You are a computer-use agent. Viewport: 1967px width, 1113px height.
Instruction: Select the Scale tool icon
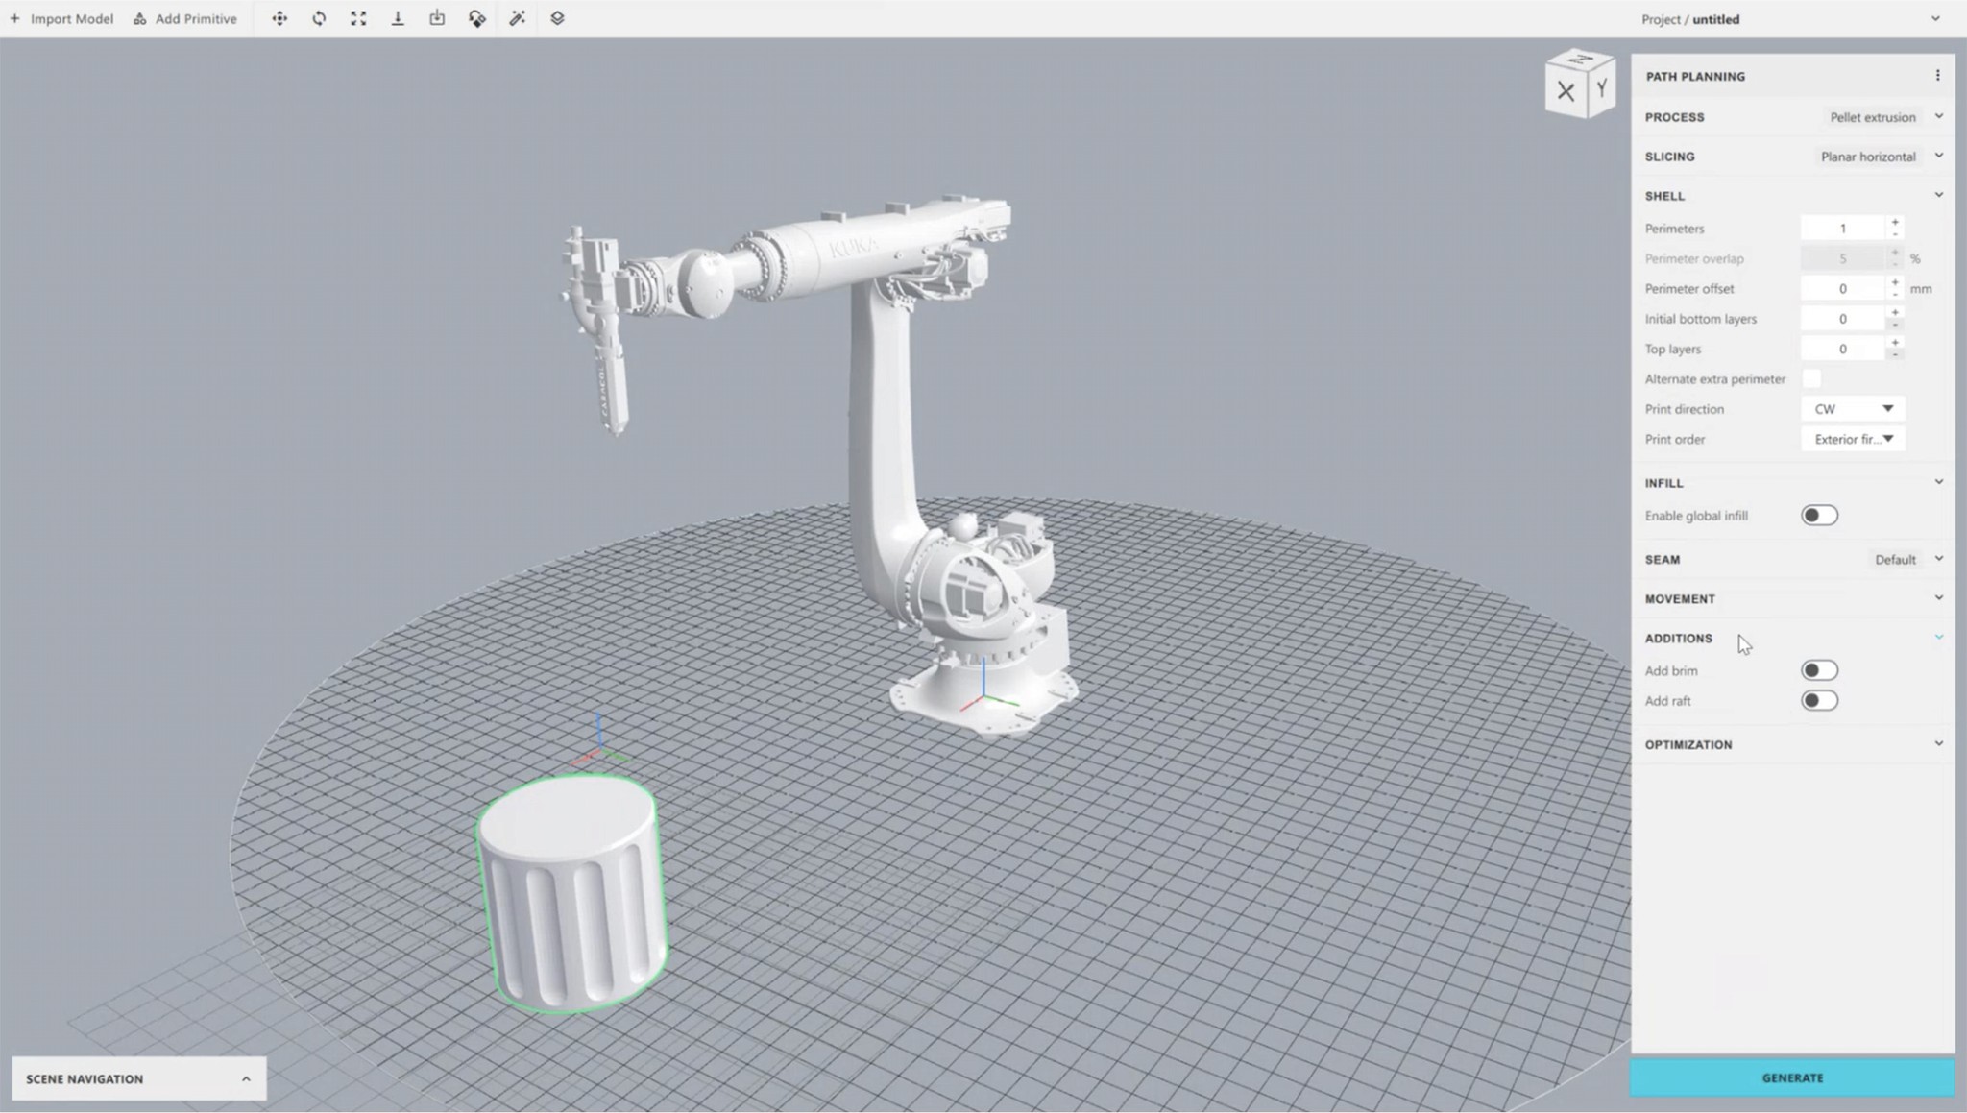pos(358,18)
